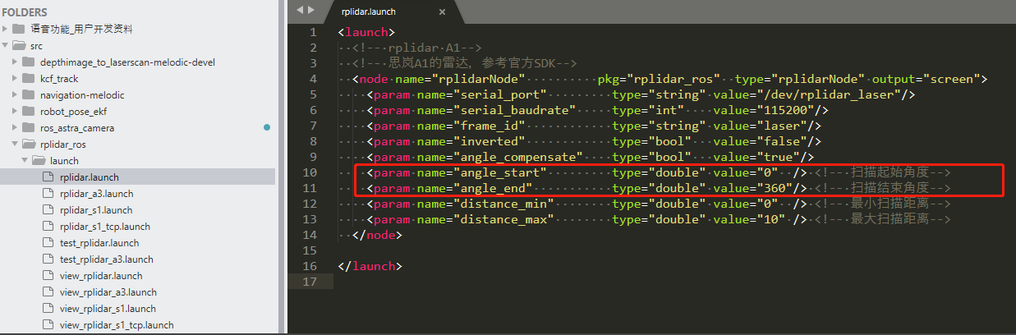1016x335 pixels.
Task: Expand the navigation-melodic folder arrow
Action: pos(16,95)
